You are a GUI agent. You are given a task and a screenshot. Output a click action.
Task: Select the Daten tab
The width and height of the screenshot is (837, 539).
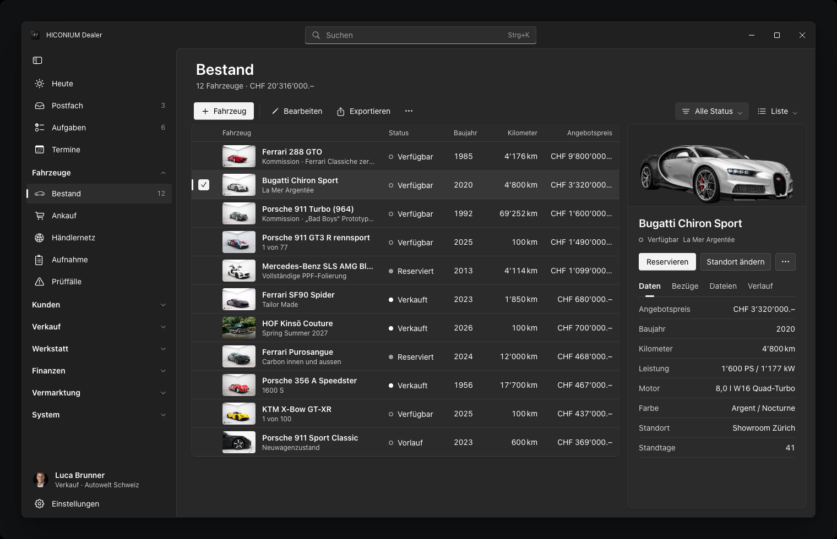click(x=650, y=286)
